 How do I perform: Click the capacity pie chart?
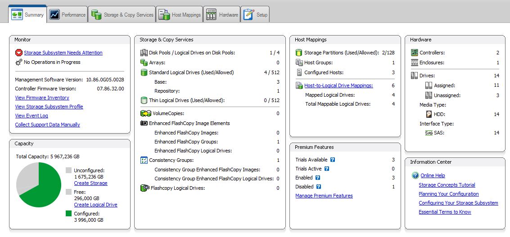click(x=38, y=185)
